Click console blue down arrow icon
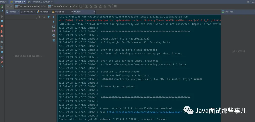This screenshot has width=255, height=122. click(x=54, y=22)
